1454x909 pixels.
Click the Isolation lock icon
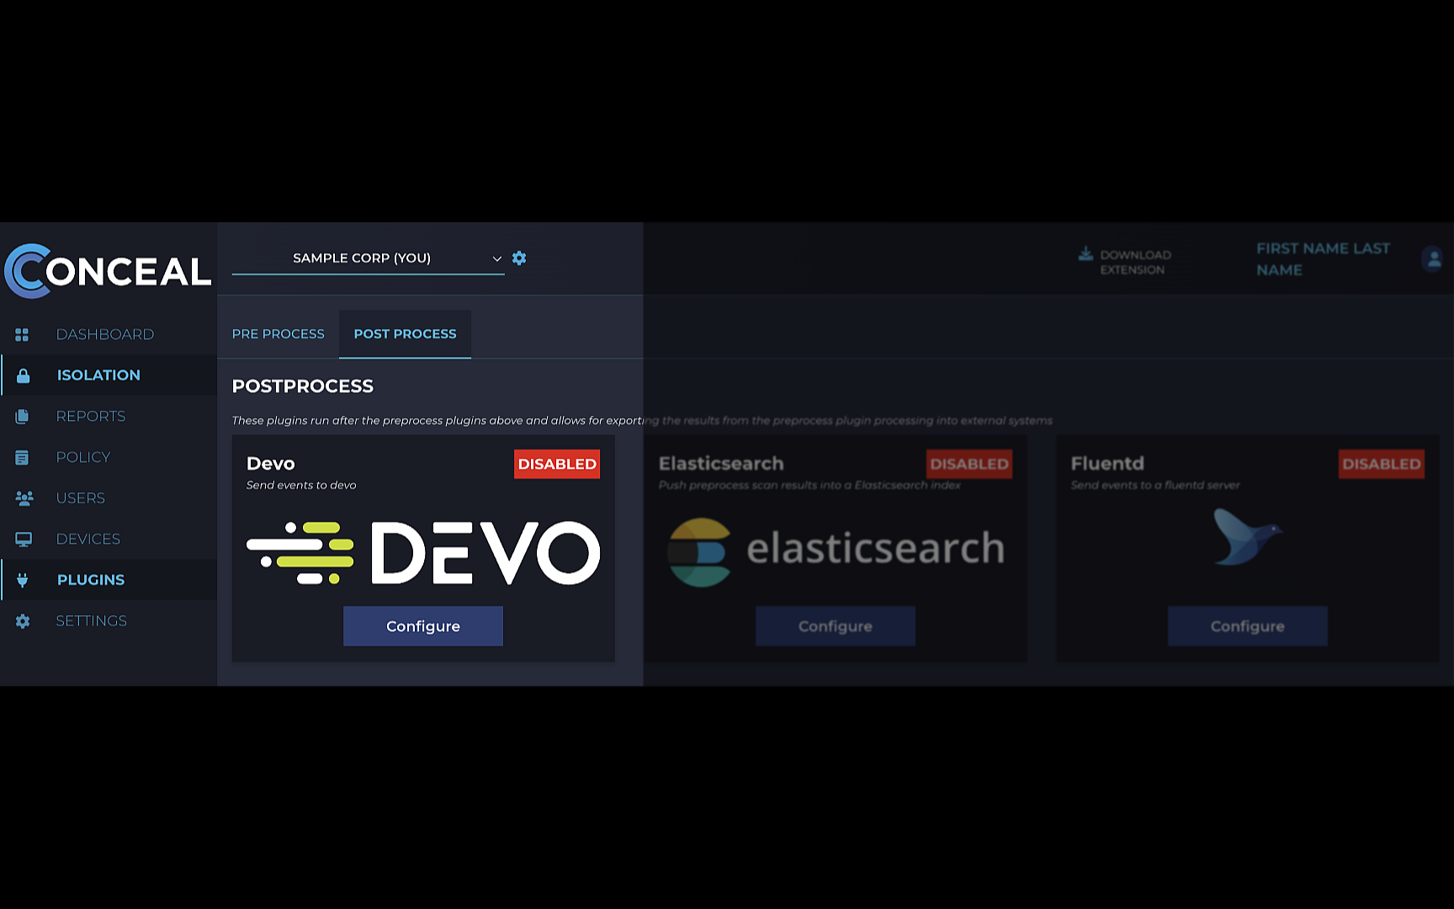24,375
